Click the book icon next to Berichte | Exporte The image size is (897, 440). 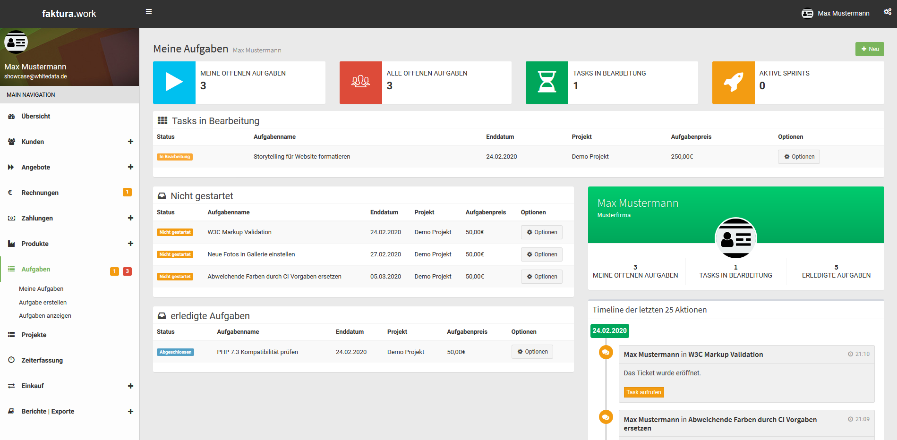point(11,411)
